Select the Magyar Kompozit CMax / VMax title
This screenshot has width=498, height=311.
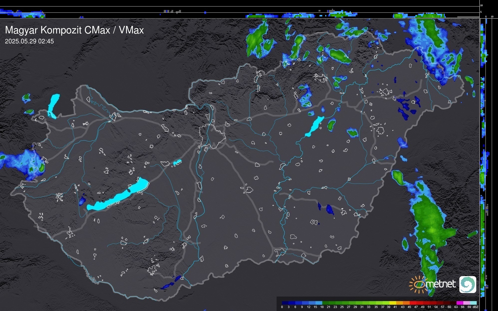[74, 30]
